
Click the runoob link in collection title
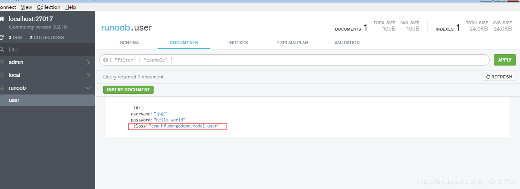[x=116, y=28]
